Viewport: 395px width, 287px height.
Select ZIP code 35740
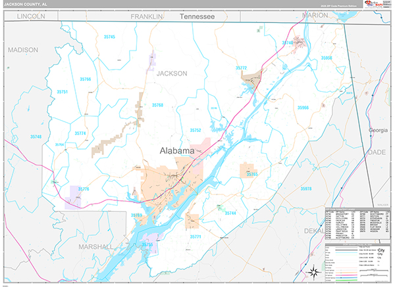288,43
